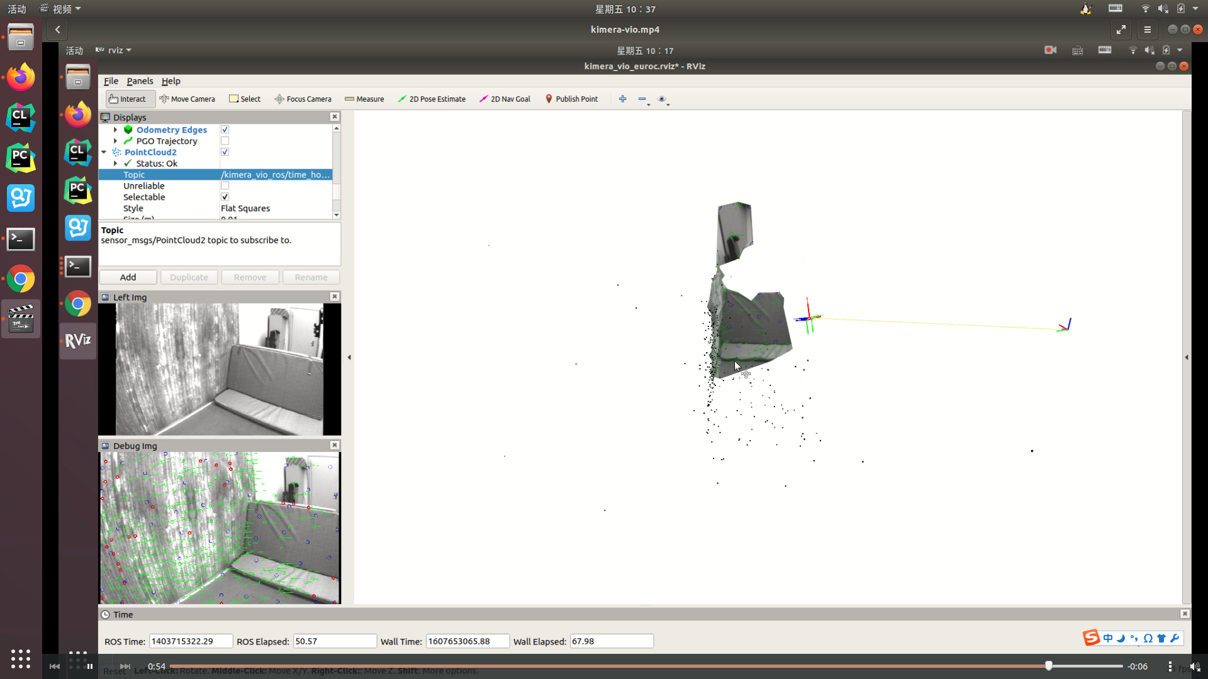
Task: Click the Add display button
Action: 128,277
